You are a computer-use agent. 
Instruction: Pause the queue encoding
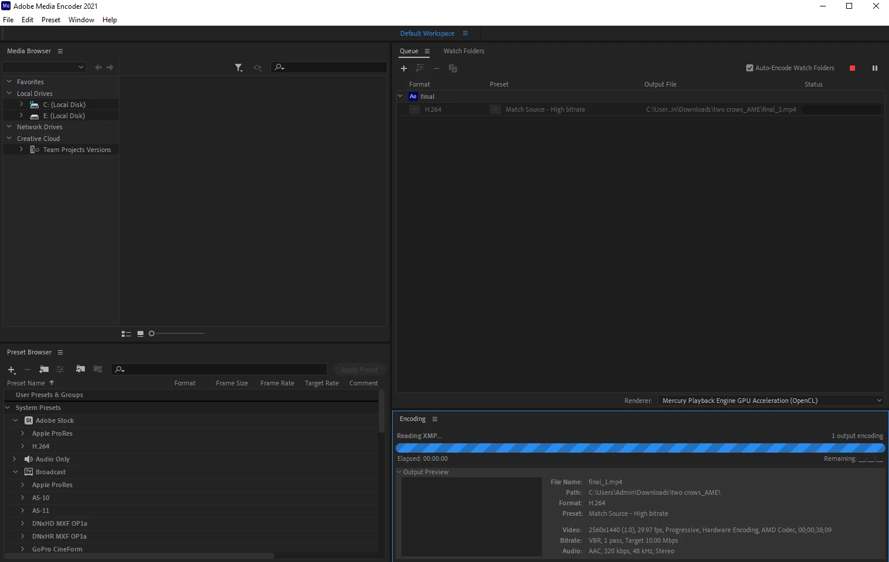(875, 68)
